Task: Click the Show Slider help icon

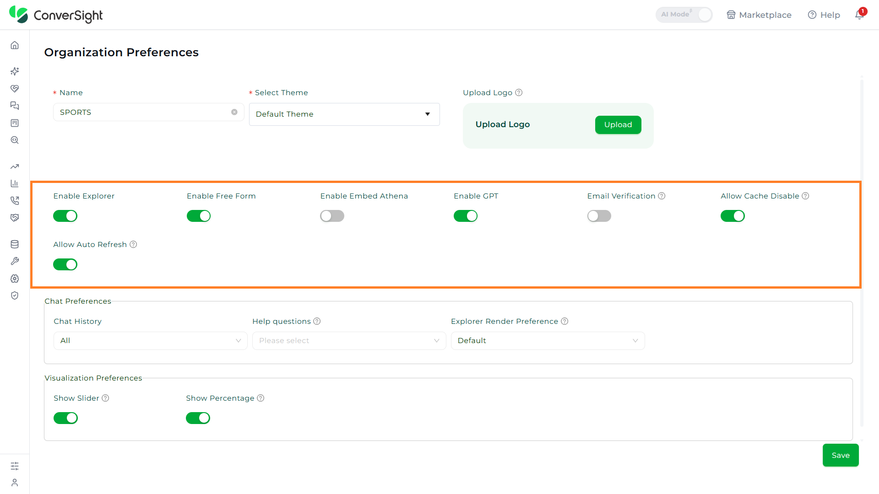Action: coord(105,398)
